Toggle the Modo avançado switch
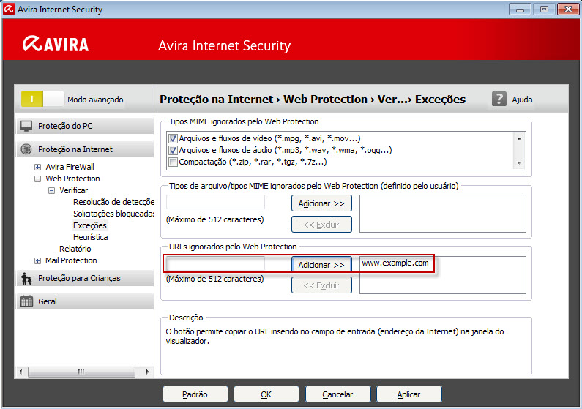The image size is (582, 409). coord(42,99)
